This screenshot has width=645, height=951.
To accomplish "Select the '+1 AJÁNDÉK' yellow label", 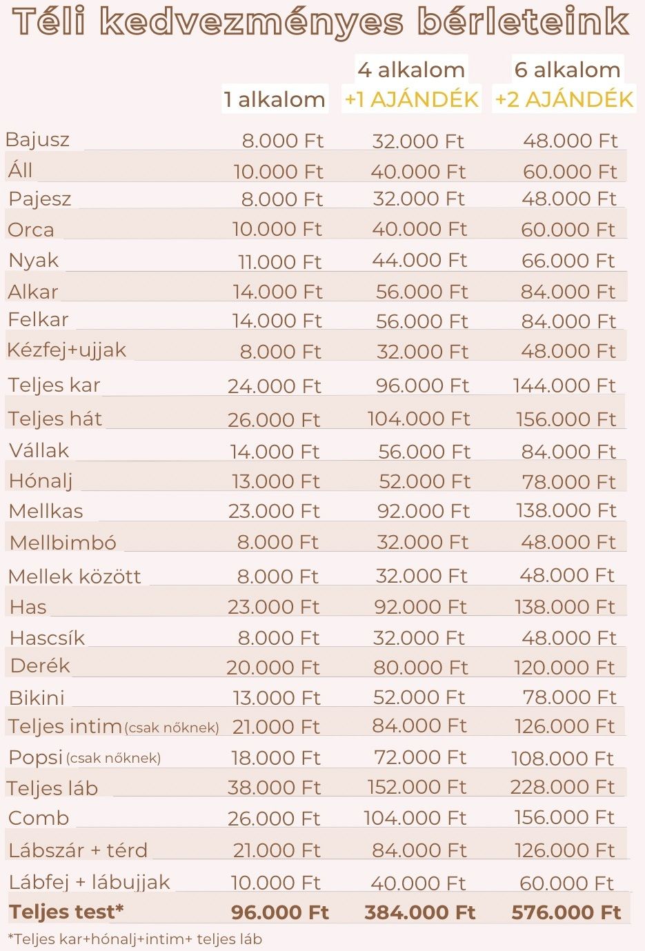I will (412, 100).
